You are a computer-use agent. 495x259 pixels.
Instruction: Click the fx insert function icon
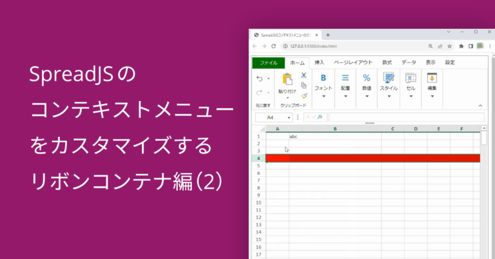tap(320, 117)
